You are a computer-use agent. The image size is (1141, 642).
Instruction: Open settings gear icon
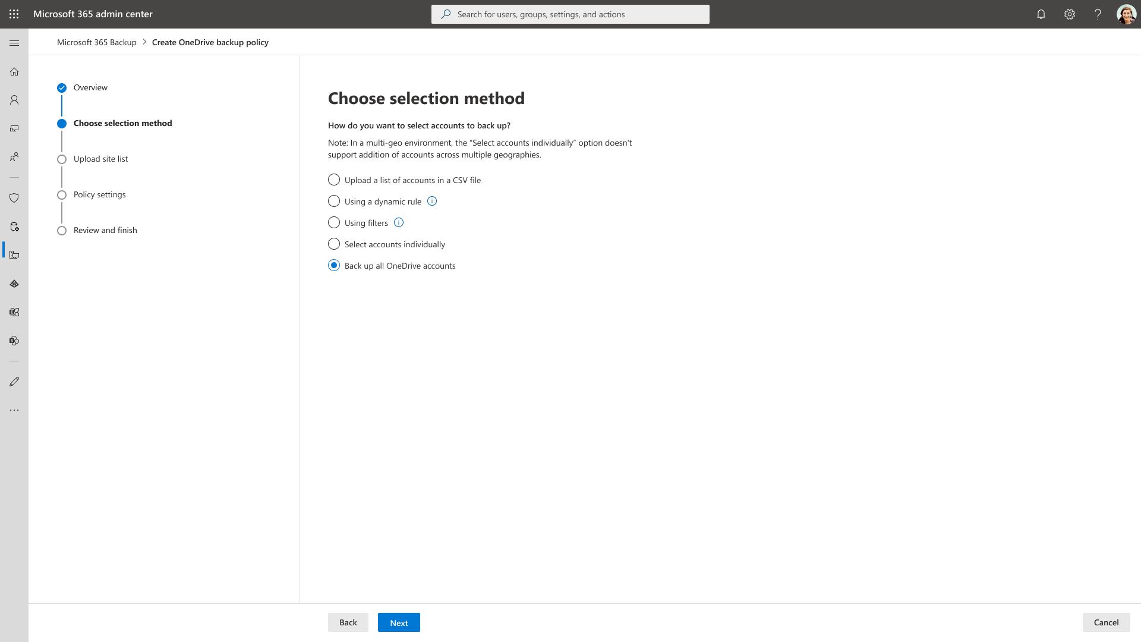point(1070,14)
